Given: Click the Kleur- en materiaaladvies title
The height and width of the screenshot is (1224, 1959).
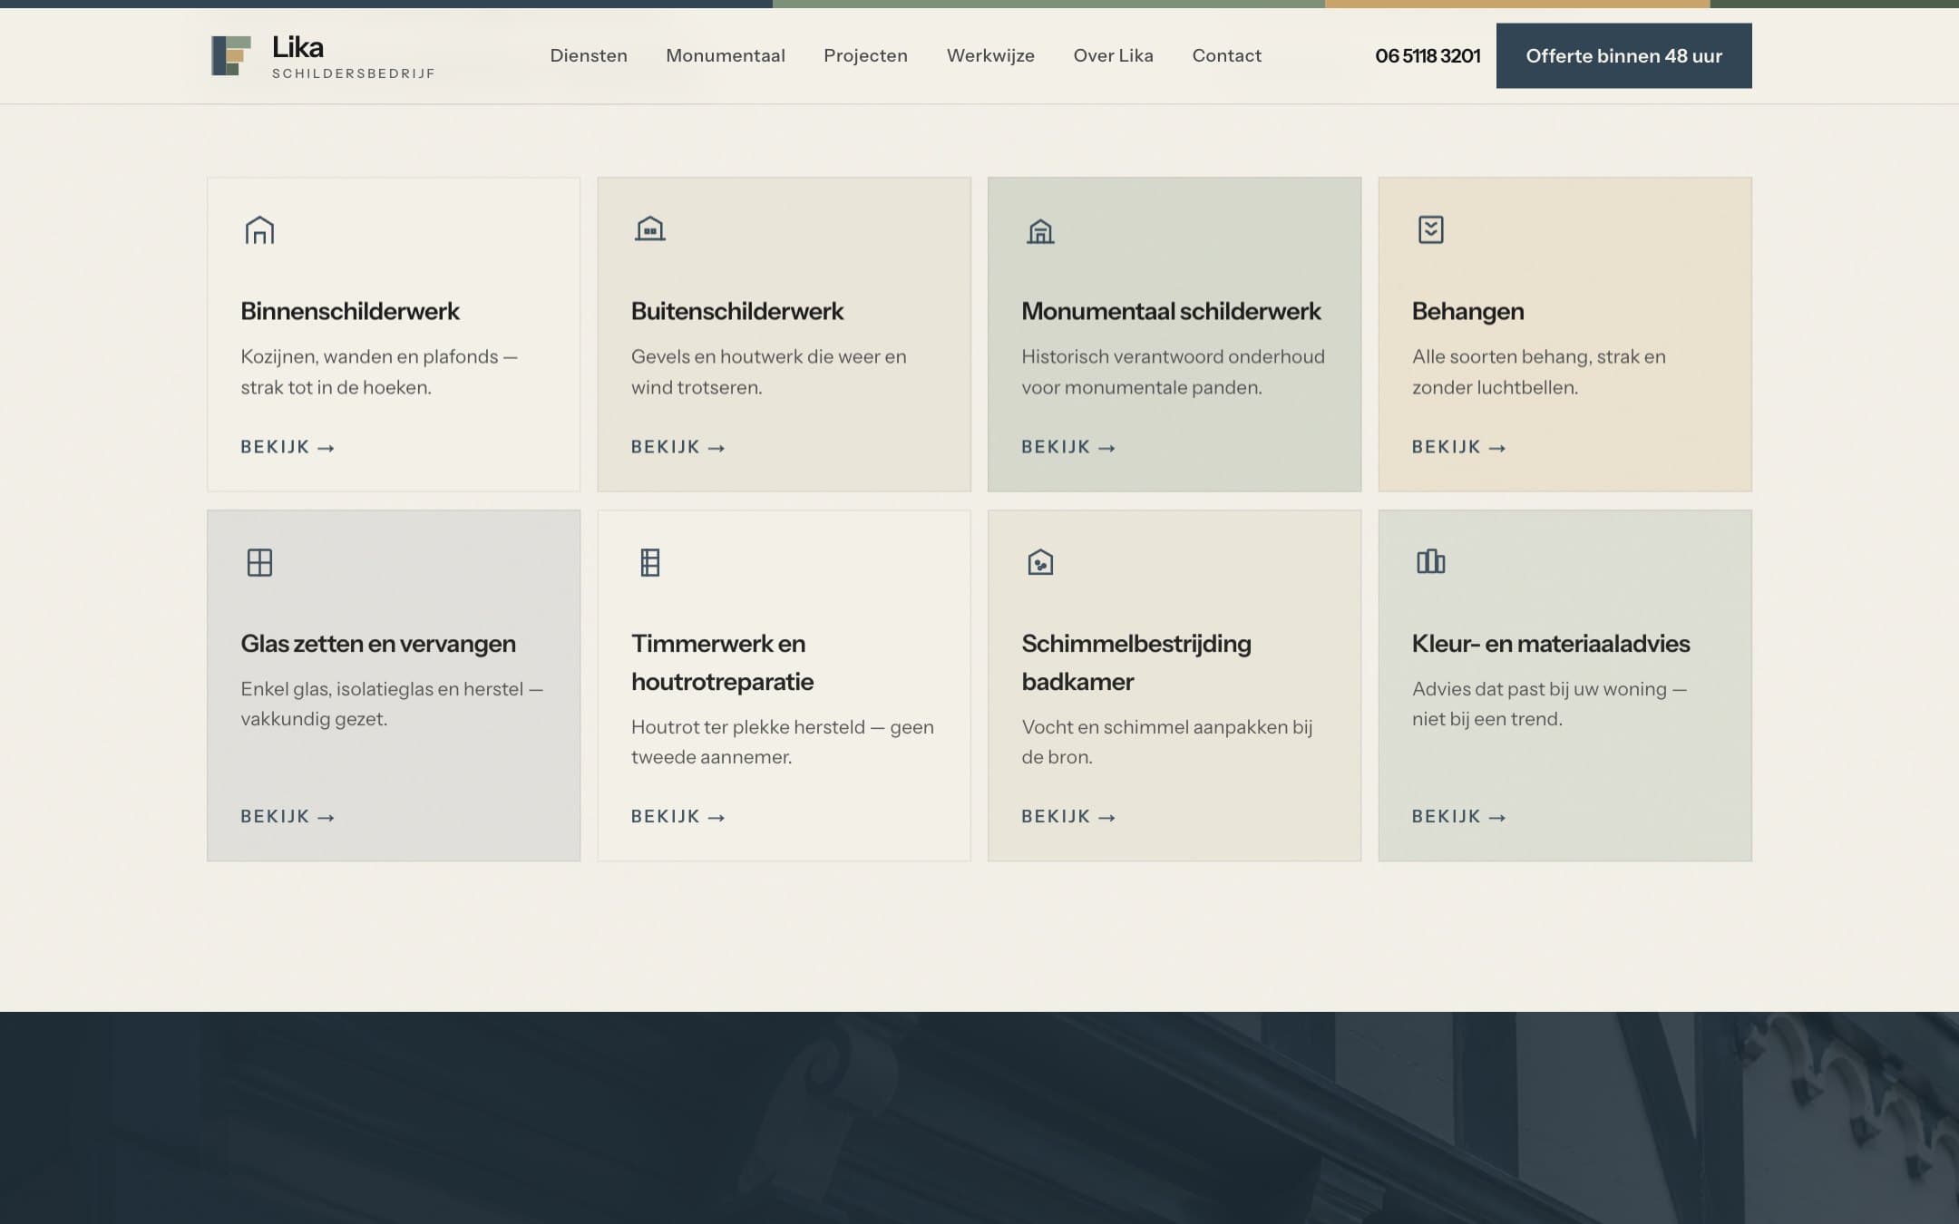Looking at the screenshot, I should click(1551, 644).
